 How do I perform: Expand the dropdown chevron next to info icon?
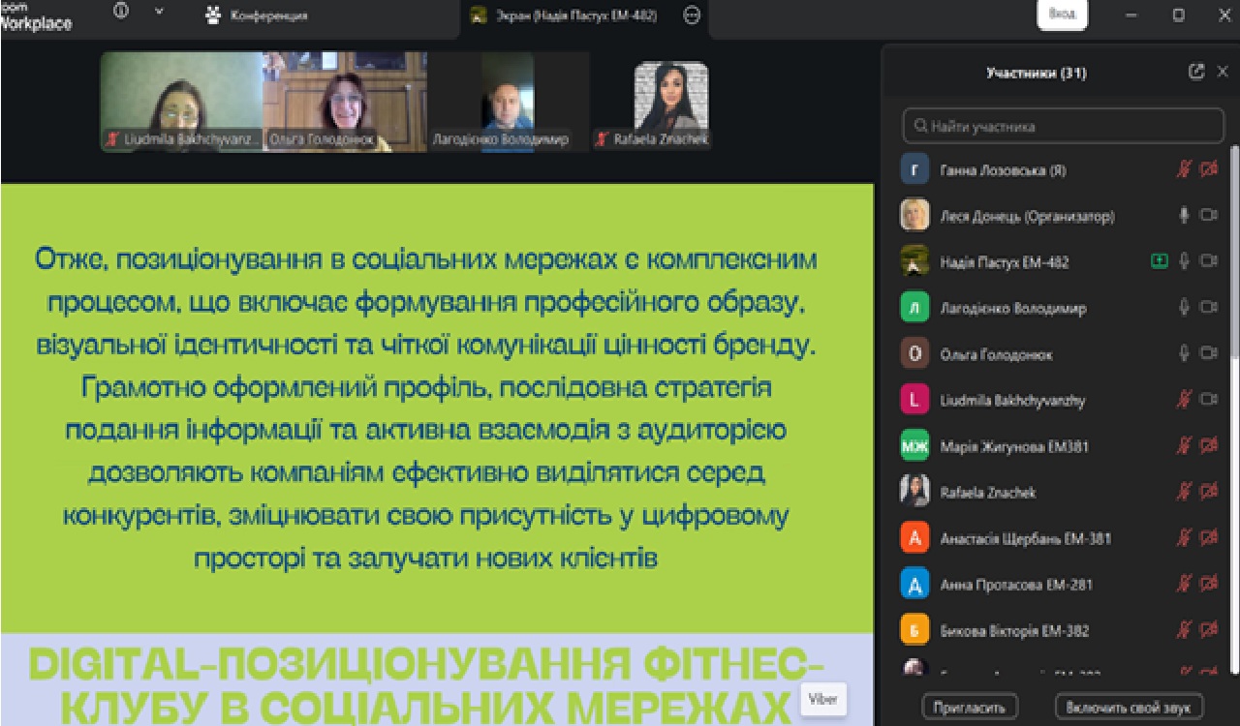point(160,14)
